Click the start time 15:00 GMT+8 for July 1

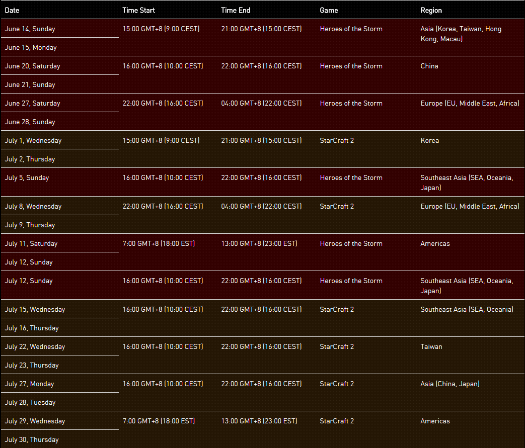[161, 140]
